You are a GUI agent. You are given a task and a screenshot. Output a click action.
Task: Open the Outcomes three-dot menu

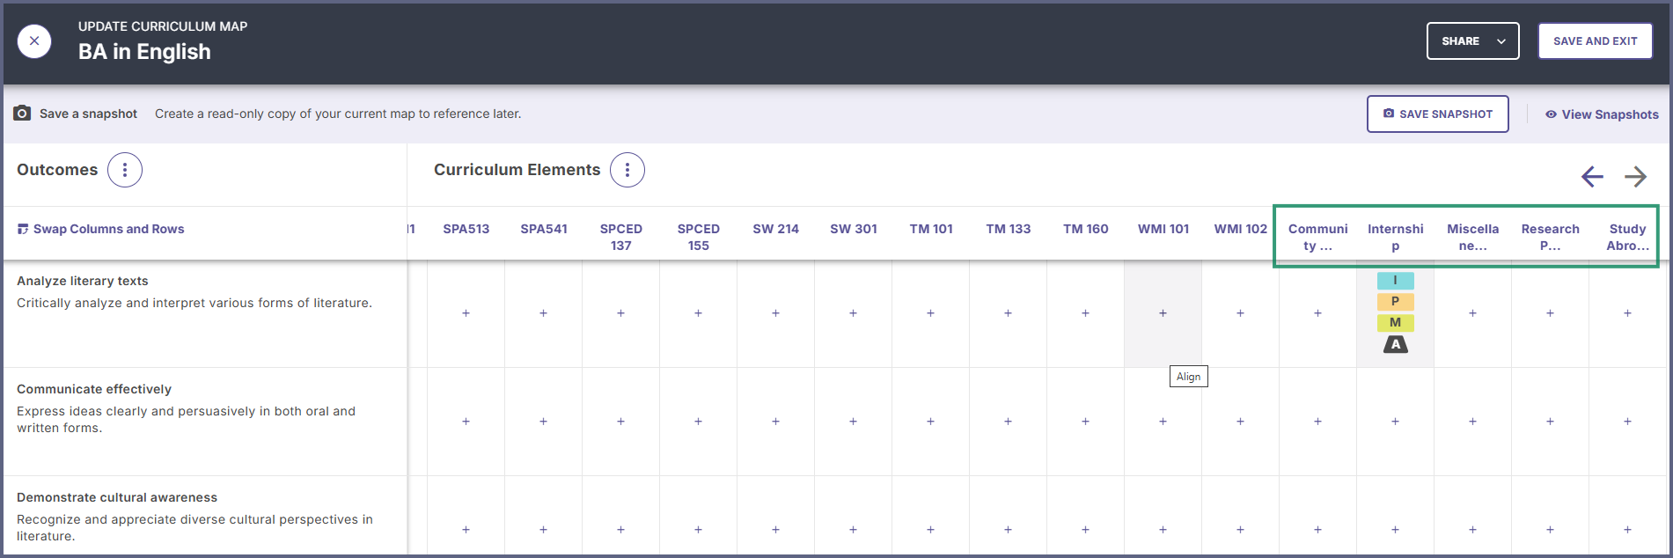click(125, 170)
